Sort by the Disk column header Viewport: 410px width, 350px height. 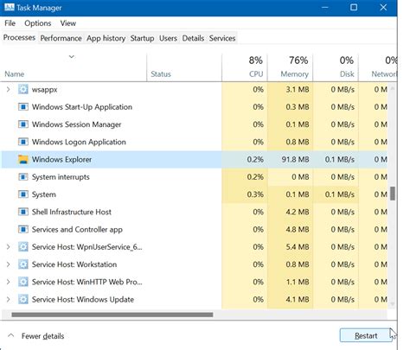pos(336,67)
